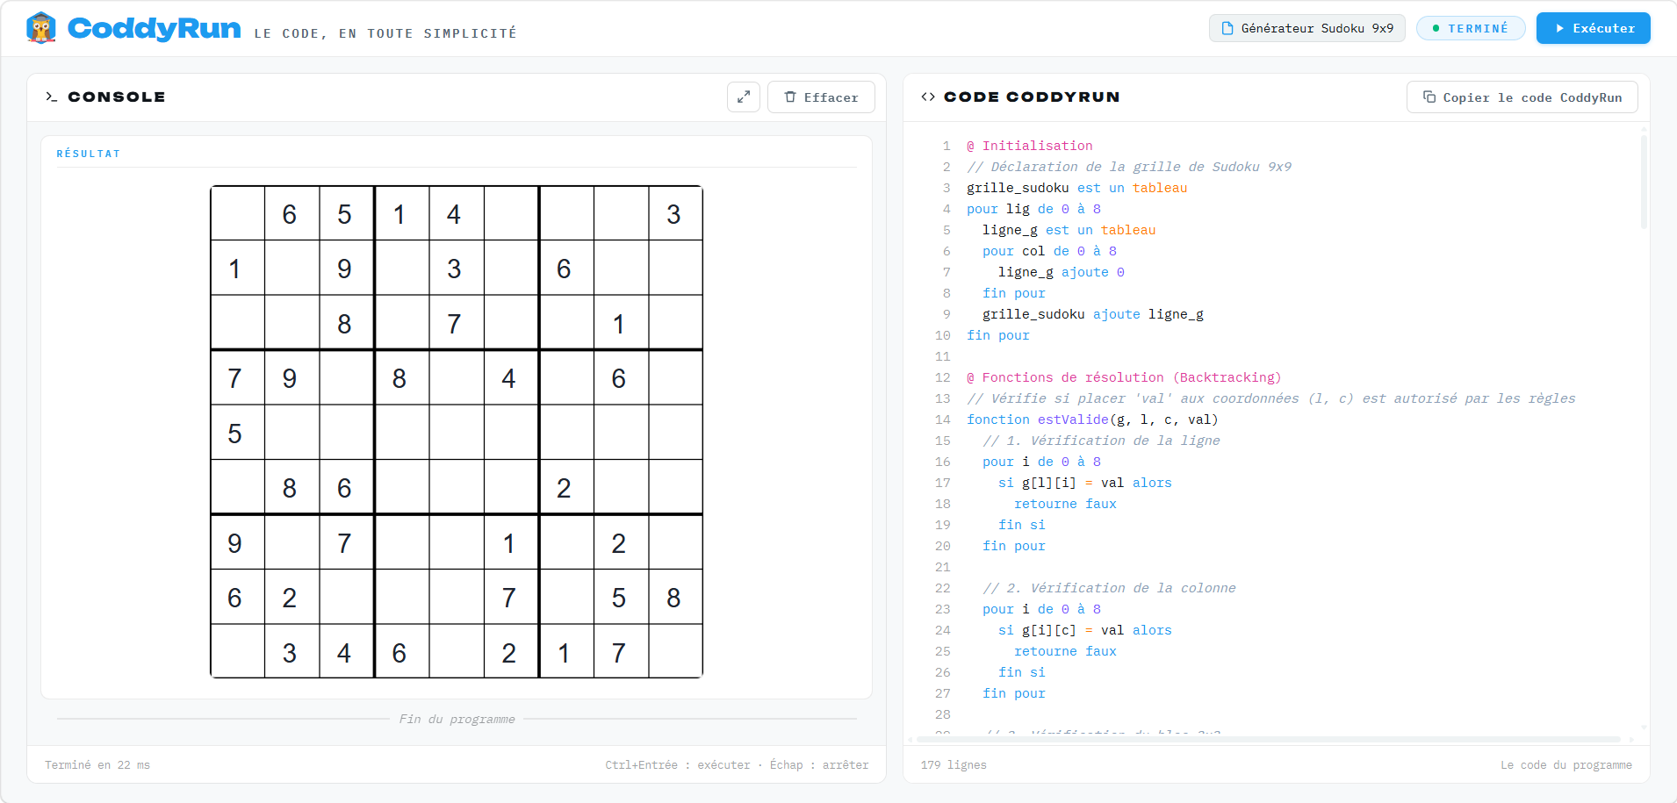Screen dimensions: 1677x803
Task: Click the TERMINÉ status badge
Action: coord(1471,28)
